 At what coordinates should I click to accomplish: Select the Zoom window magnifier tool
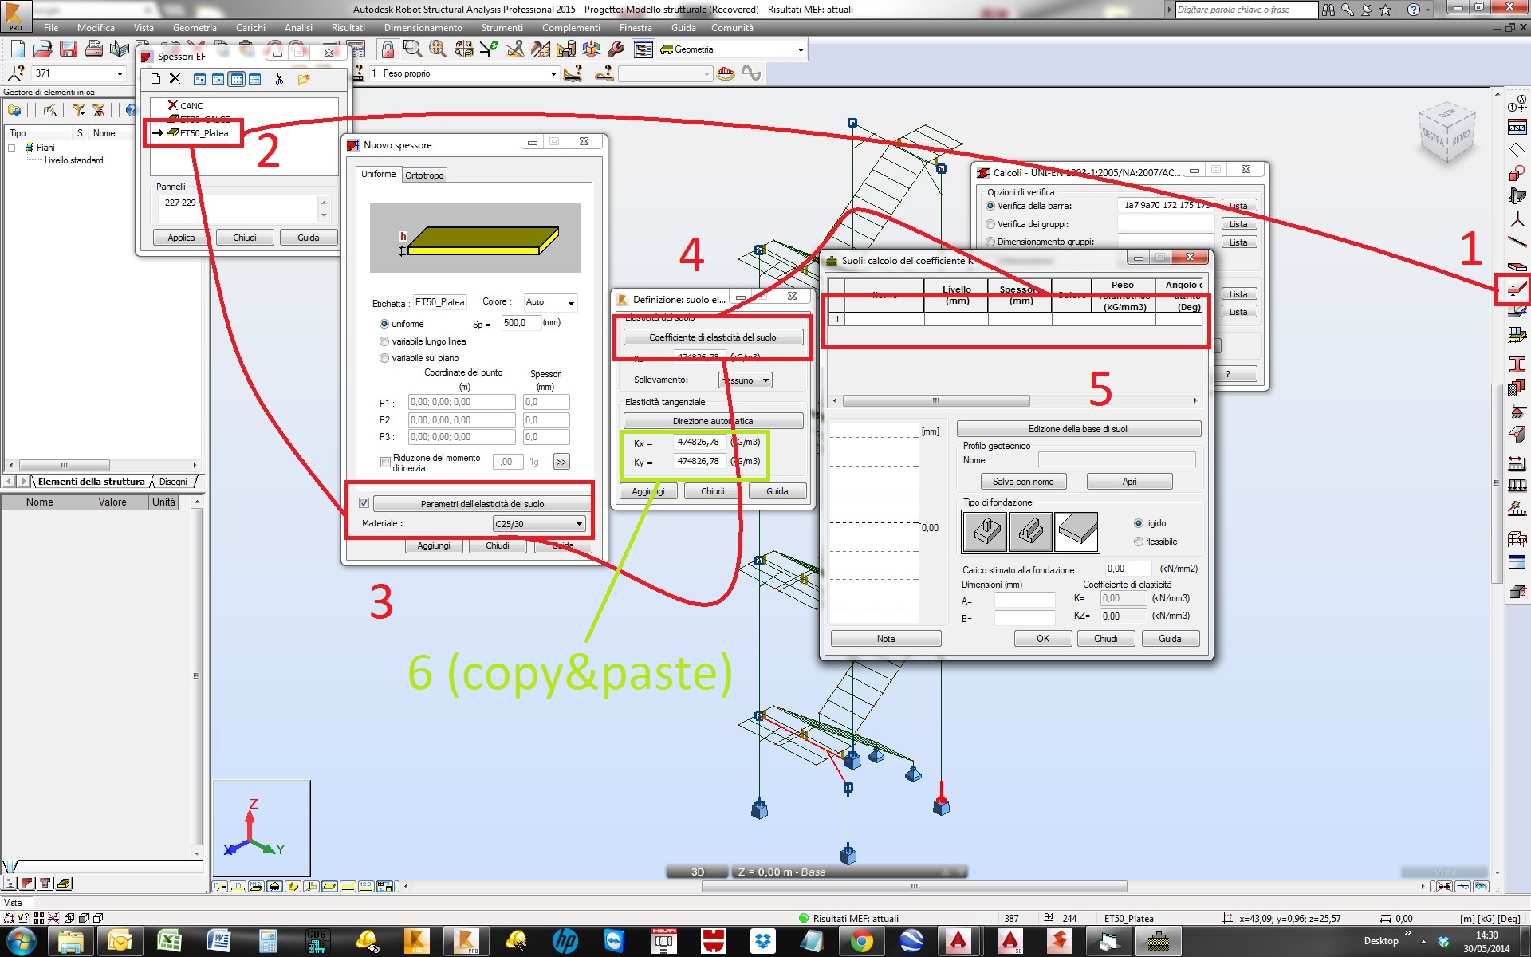click(412, 49)
